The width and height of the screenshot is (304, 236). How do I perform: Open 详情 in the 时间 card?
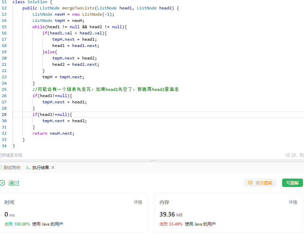click(x=138, y=202)
